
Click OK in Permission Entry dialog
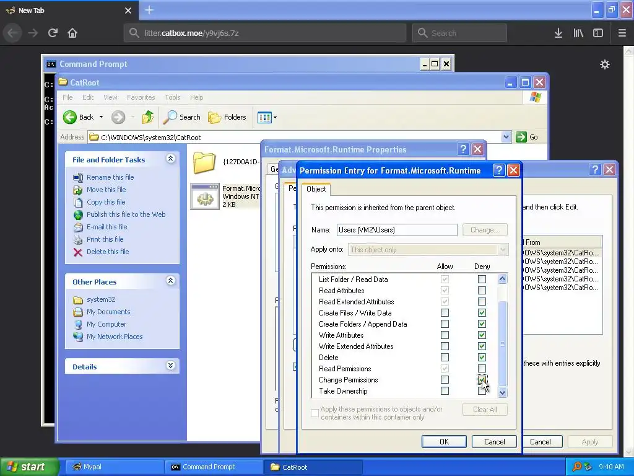(x=444, y=441)
